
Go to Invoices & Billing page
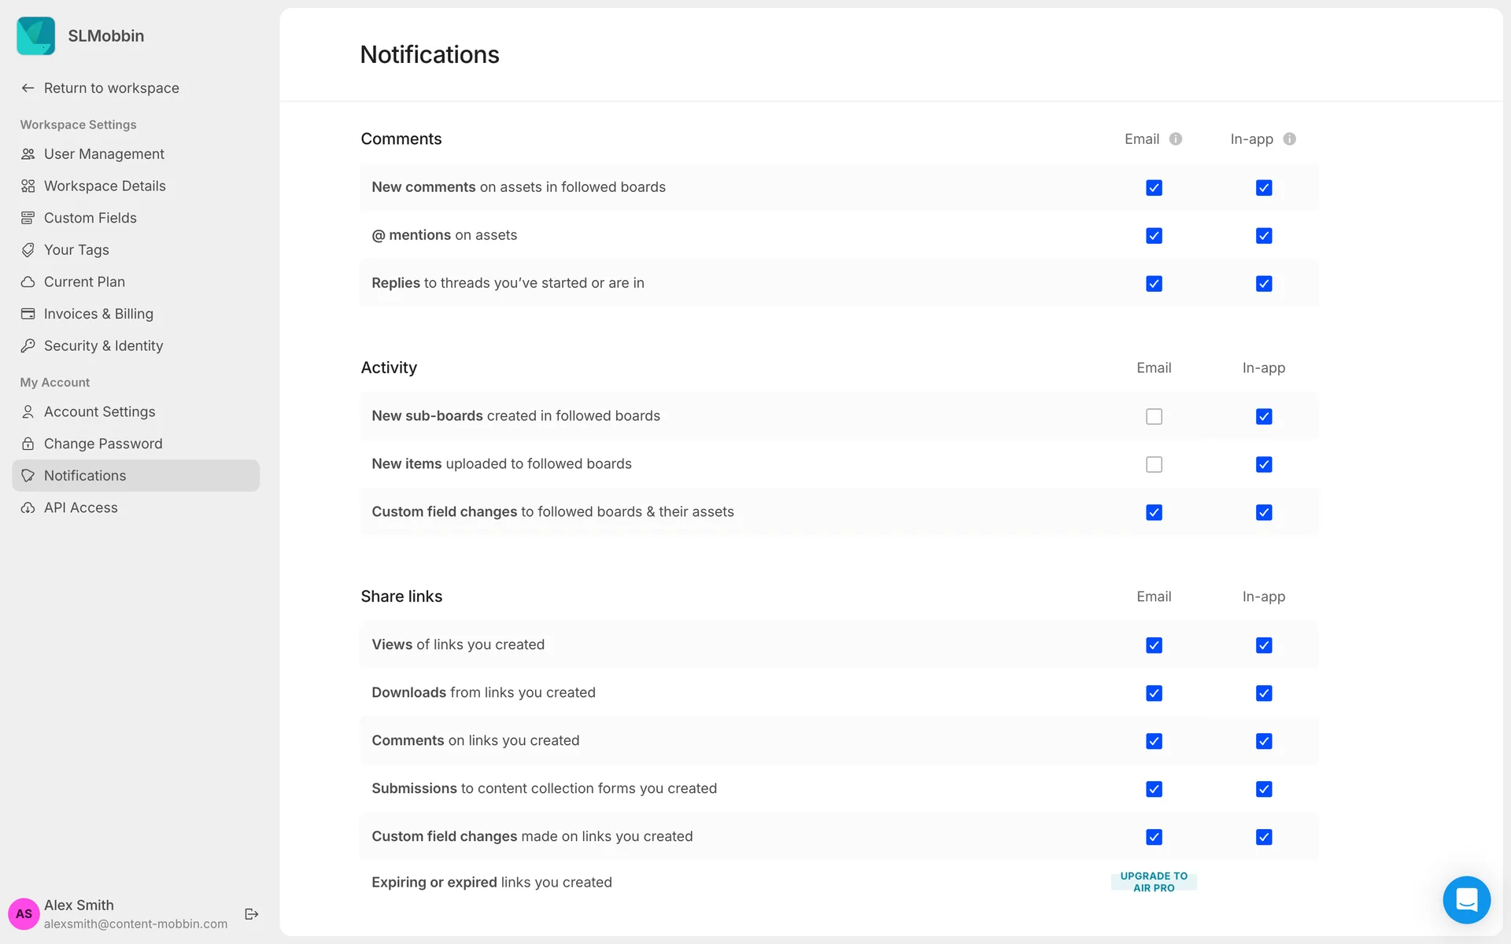(98, 314)
